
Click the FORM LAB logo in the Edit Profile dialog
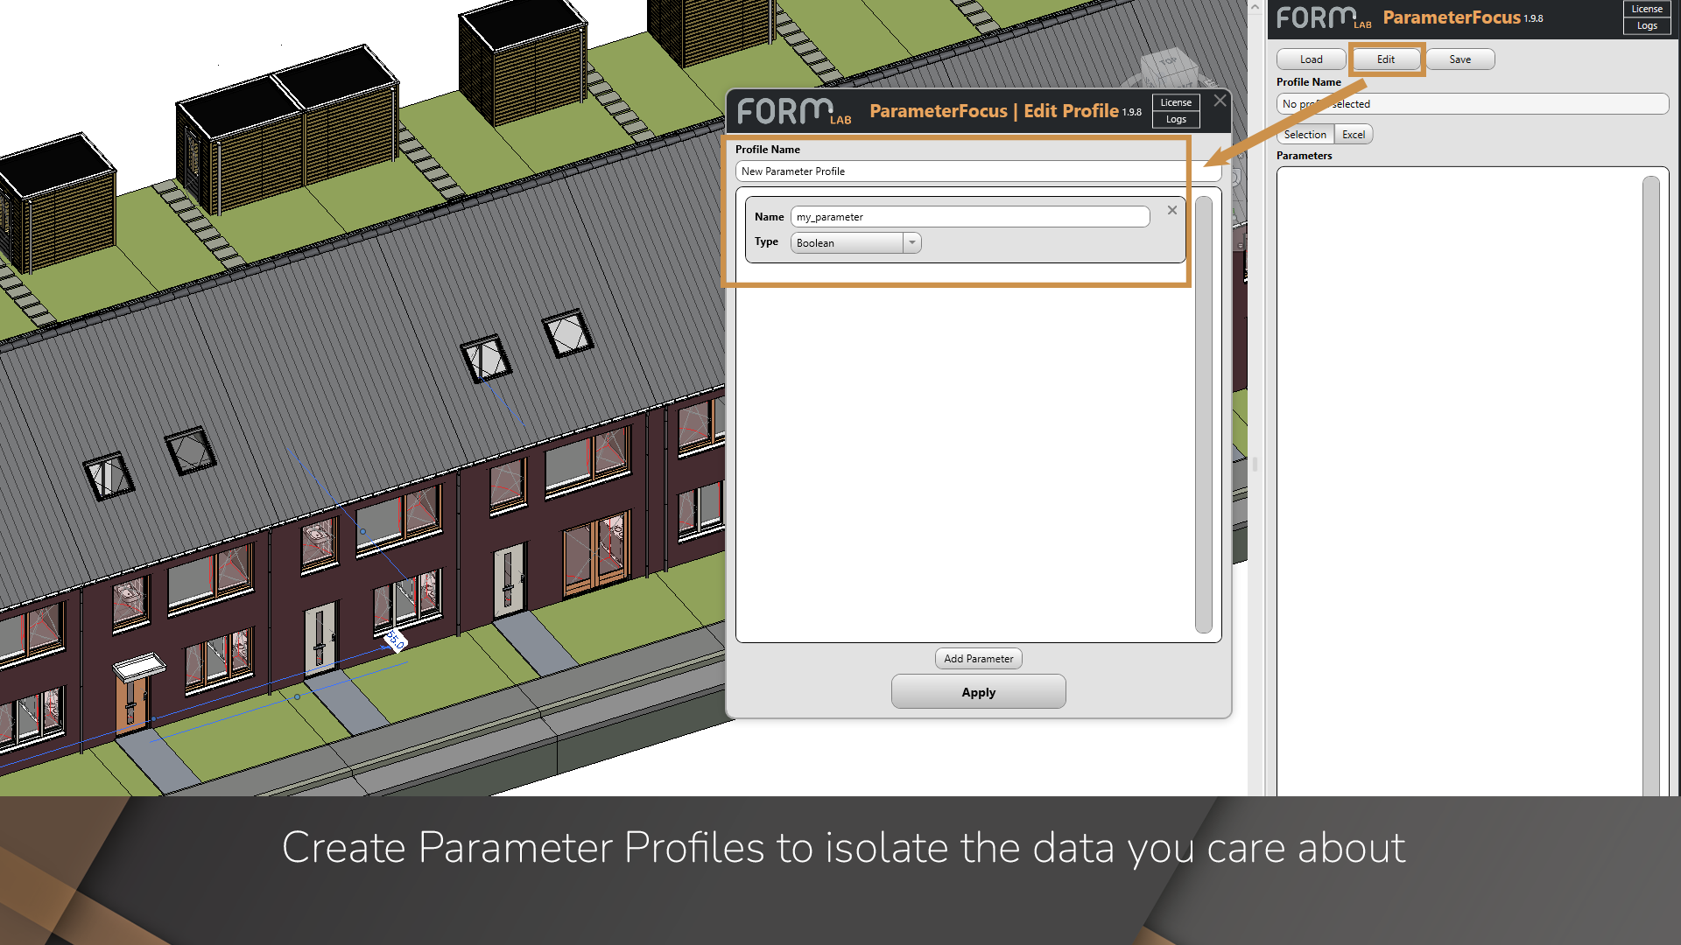pos(792,111)
